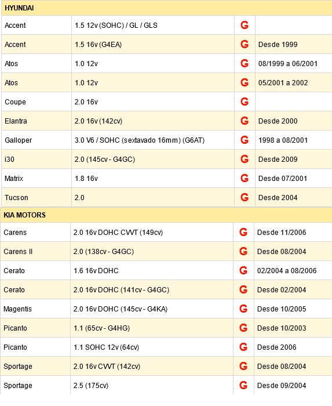Screen dimensions: 332x406
Task: Click the G icon for Matrix 1.8 16v
Action: (245, 179)
